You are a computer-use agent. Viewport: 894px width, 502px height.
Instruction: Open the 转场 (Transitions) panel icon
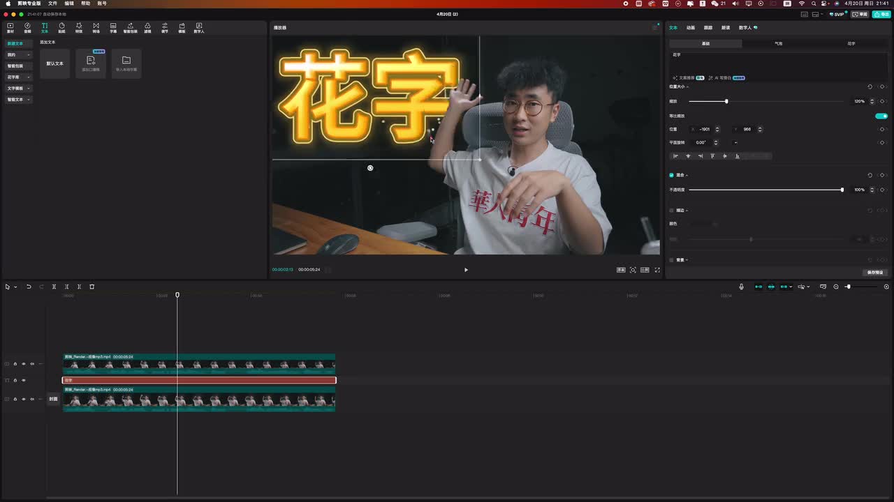coord(96,28)
